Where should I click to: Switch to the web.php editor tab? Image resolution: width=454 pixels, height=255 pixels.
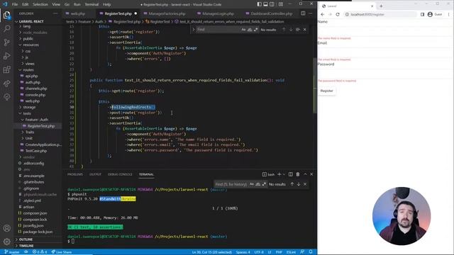pos(77,13)
